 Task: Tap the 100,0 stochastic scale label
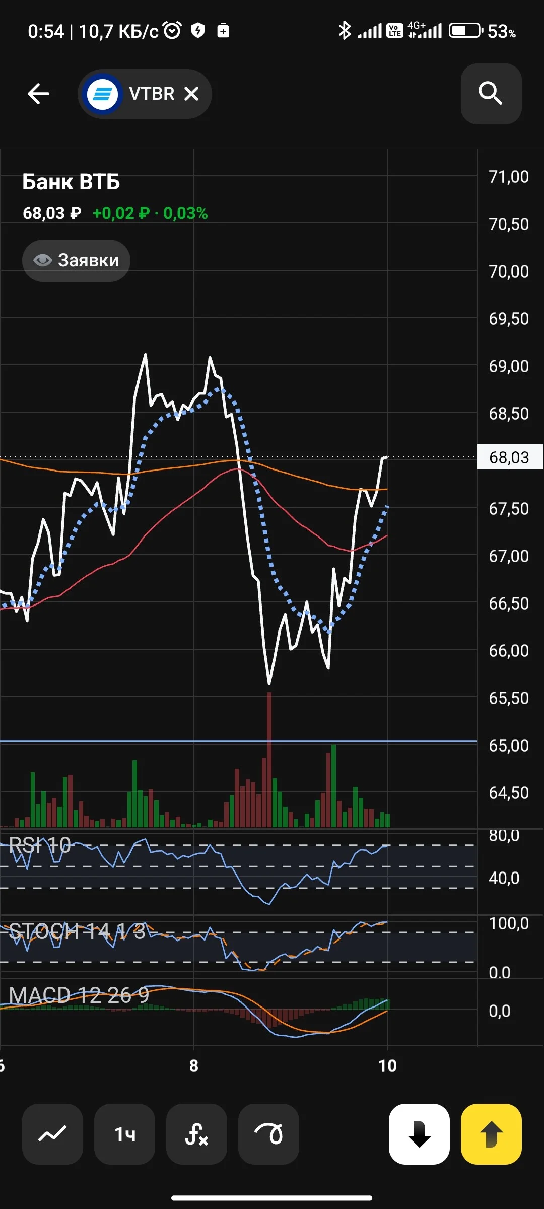coord(509,923)
